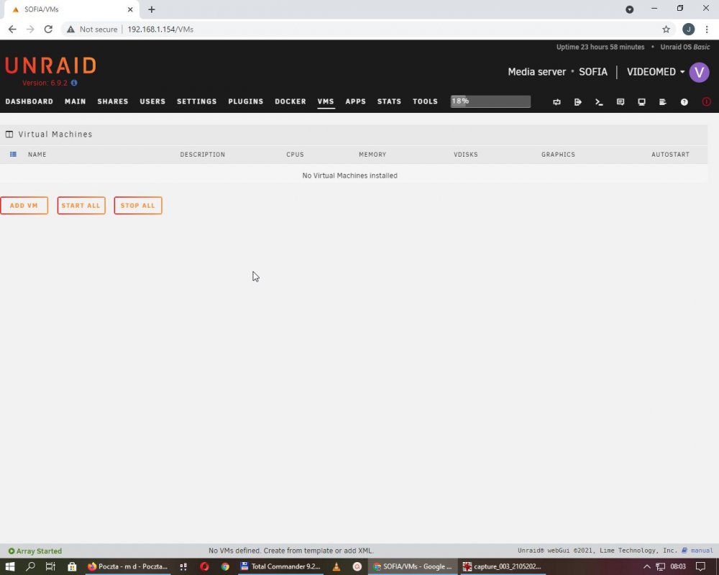Open Windows notification center icon
719x575 pixels.
point(700,566)
